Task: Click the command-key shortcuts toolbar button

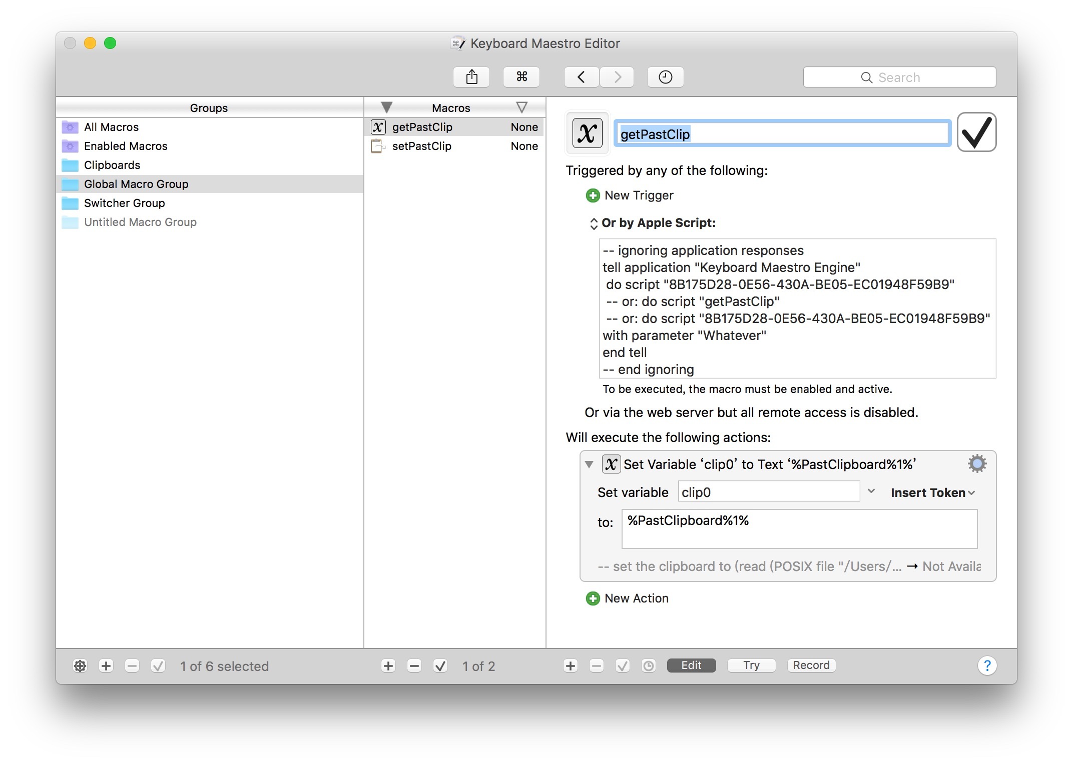Action: (521, 77)
